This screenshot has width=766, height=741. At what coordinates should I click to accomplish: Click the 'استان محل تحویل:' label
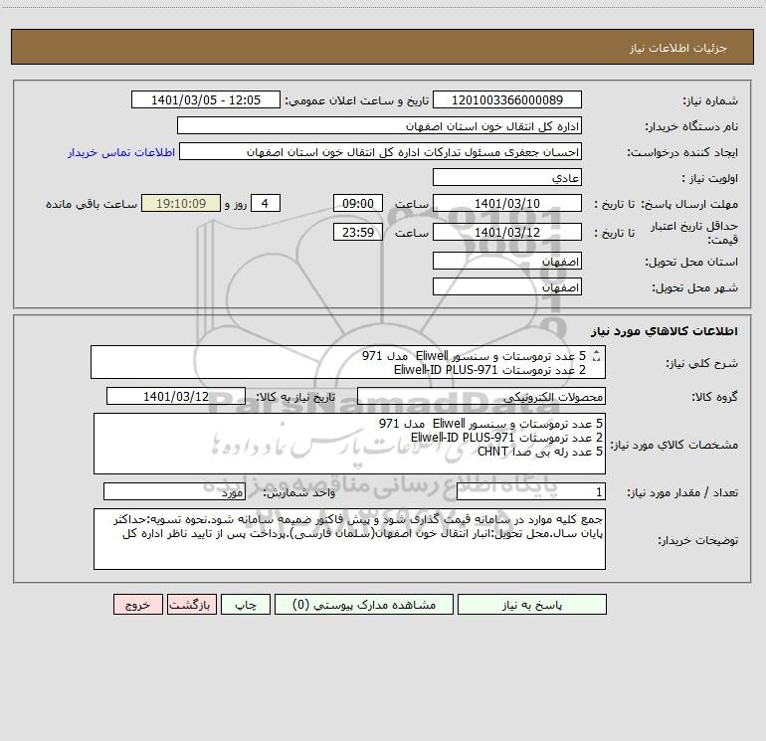(691, 262)
